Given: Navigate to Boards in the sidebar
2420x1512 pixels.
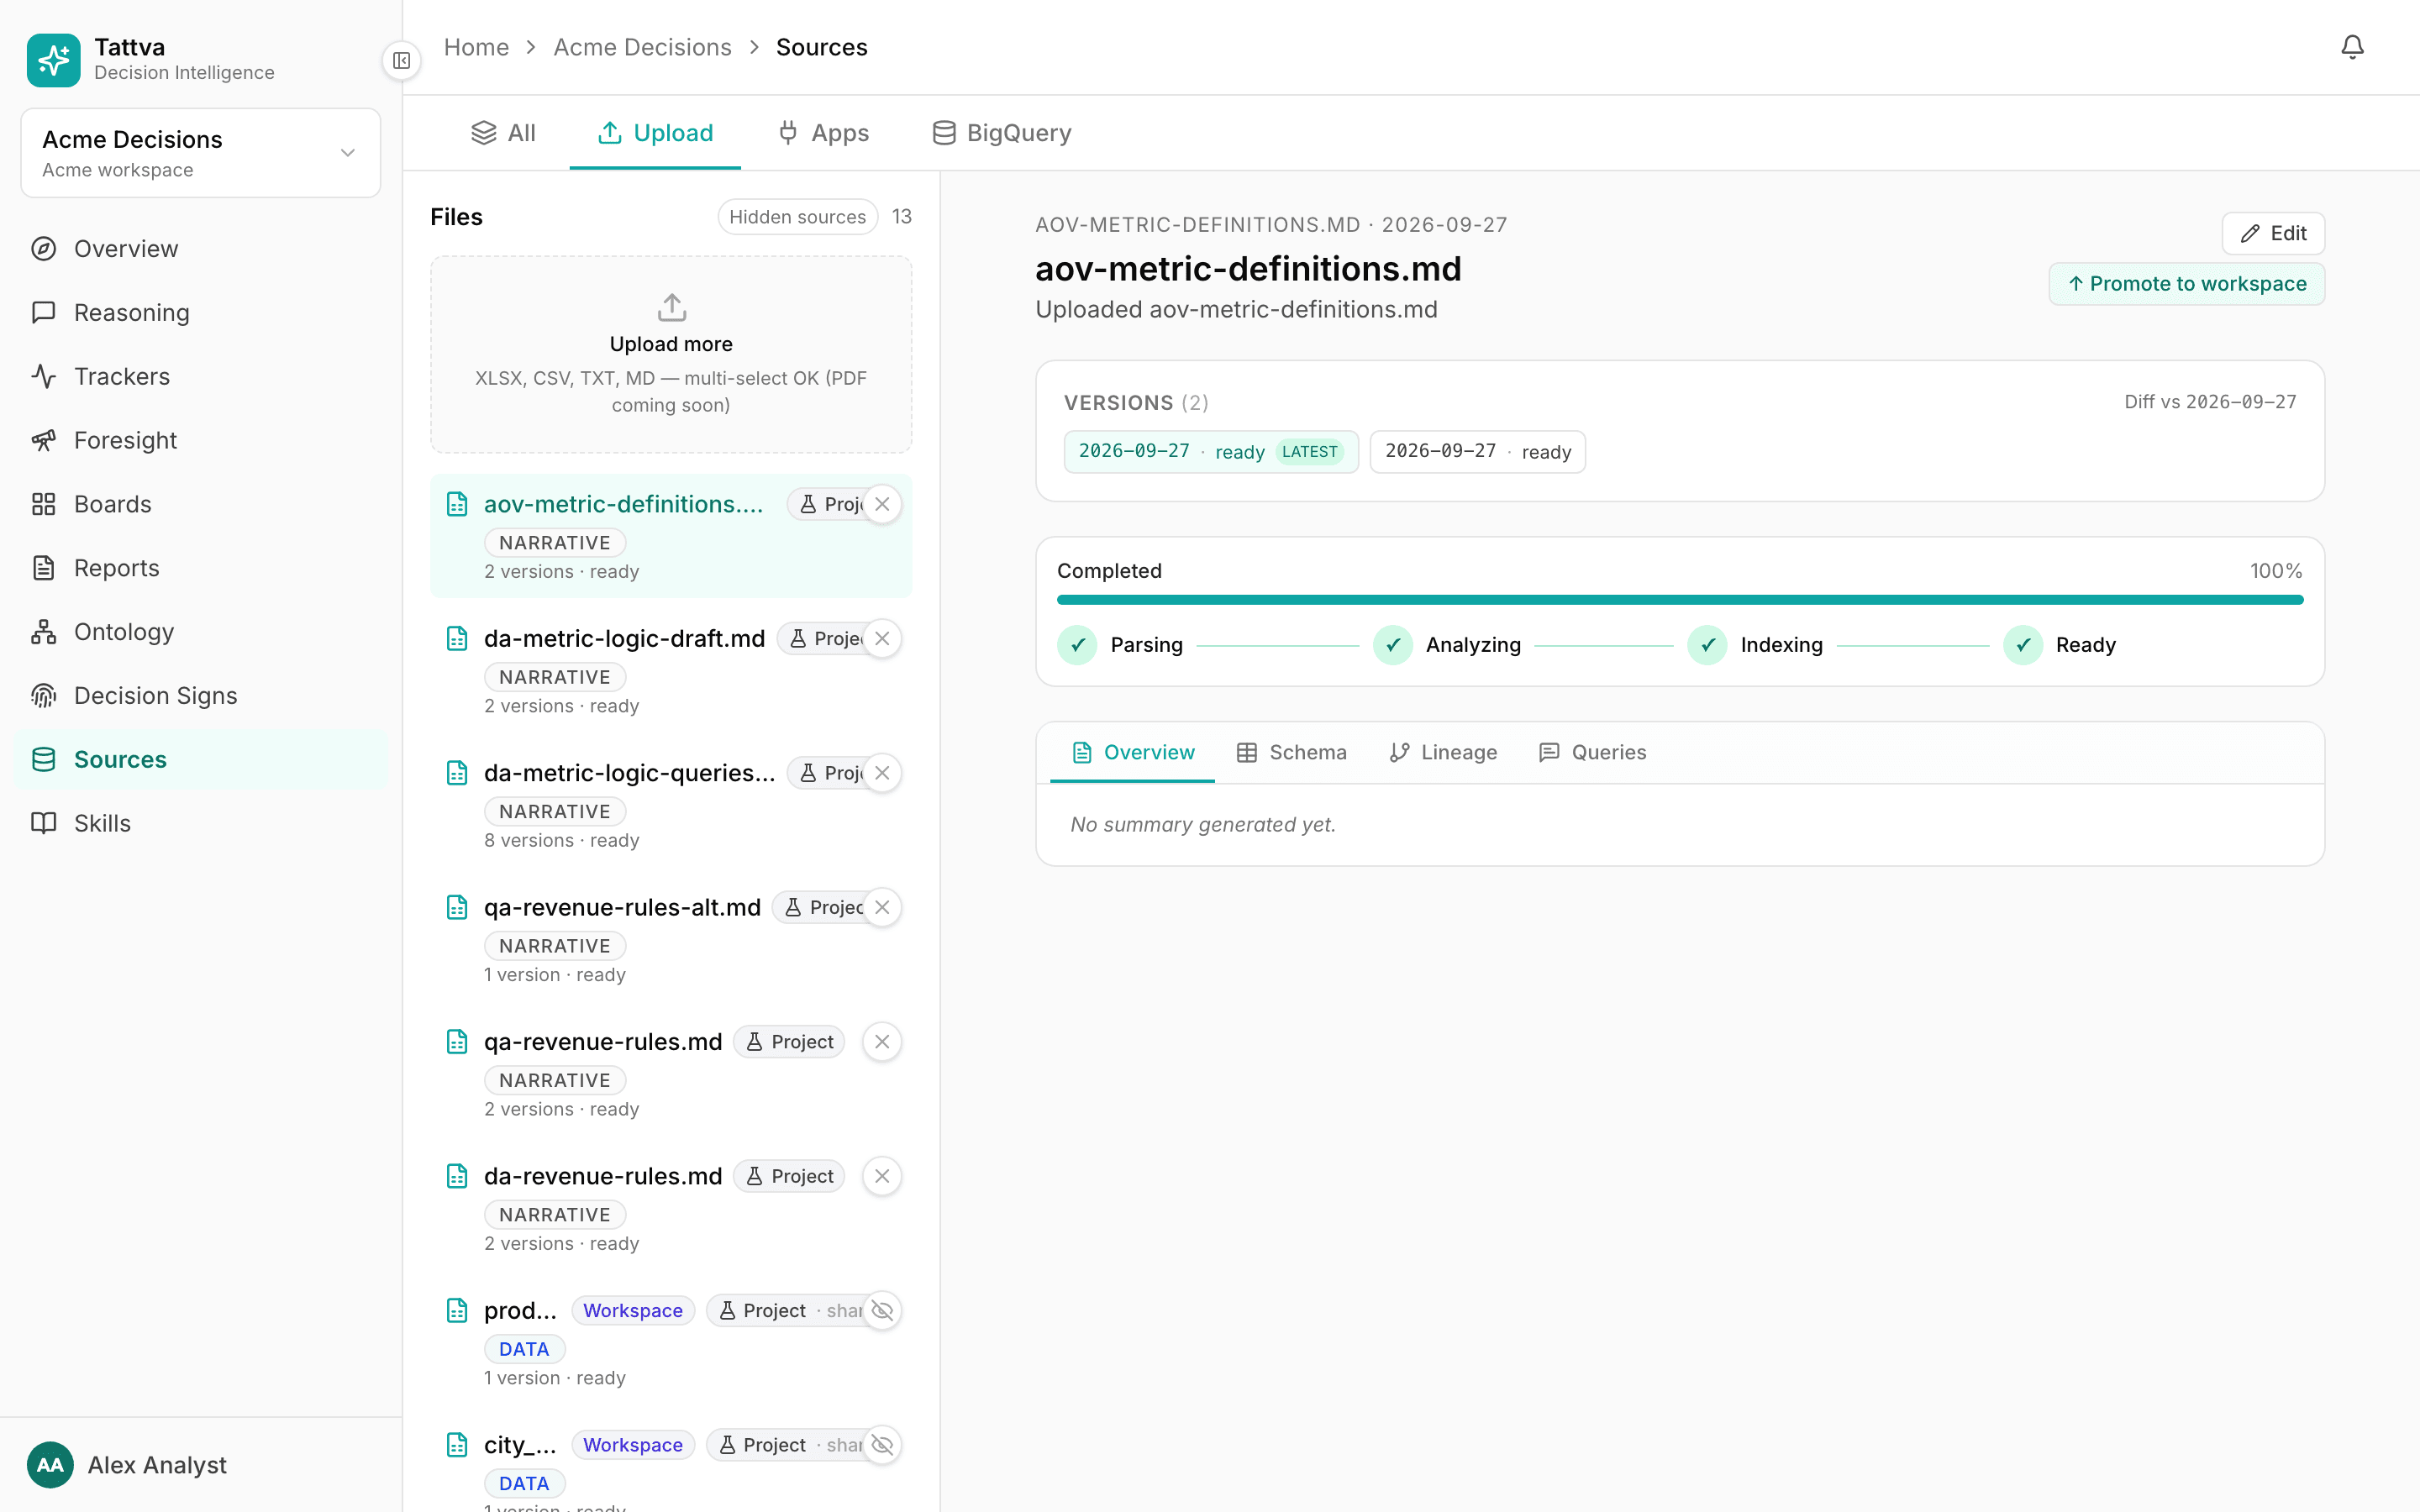Looking at the screenshot, I should point(200,504).
